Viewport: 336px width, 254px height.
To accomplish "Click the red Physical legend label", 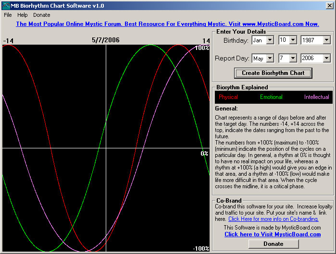I will tap(228, 97).
